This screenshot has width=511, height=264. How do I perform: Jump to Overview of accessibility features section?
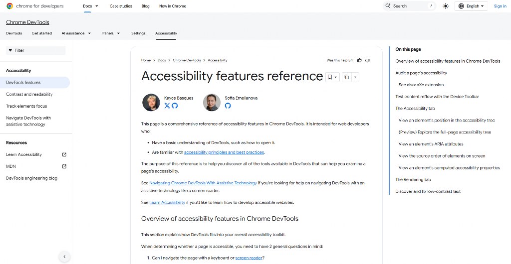coord(448,61)
